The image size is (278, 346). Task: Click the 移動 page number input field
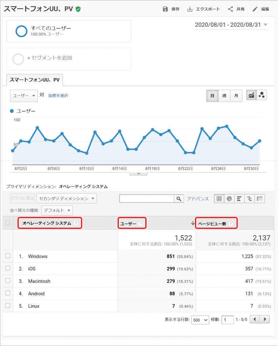click(227, 320)
